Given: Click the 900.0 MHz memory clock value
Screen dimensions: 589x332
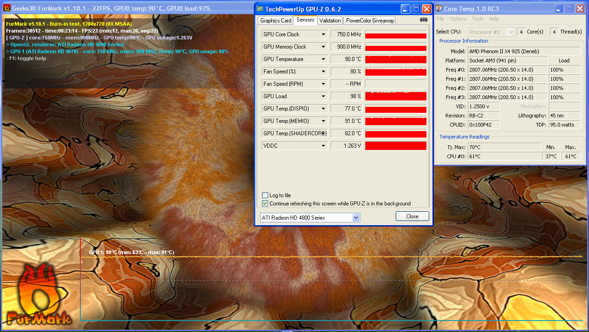Looking at the screenshot, I should 347,47.
